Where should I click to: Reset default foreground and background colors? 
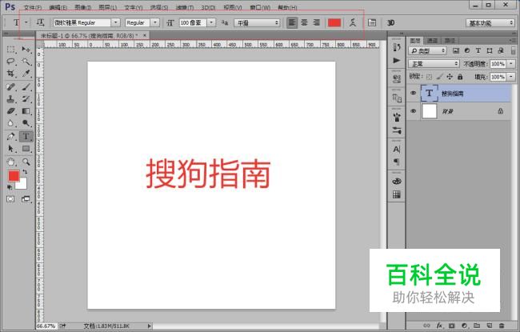tap(10, 187)
